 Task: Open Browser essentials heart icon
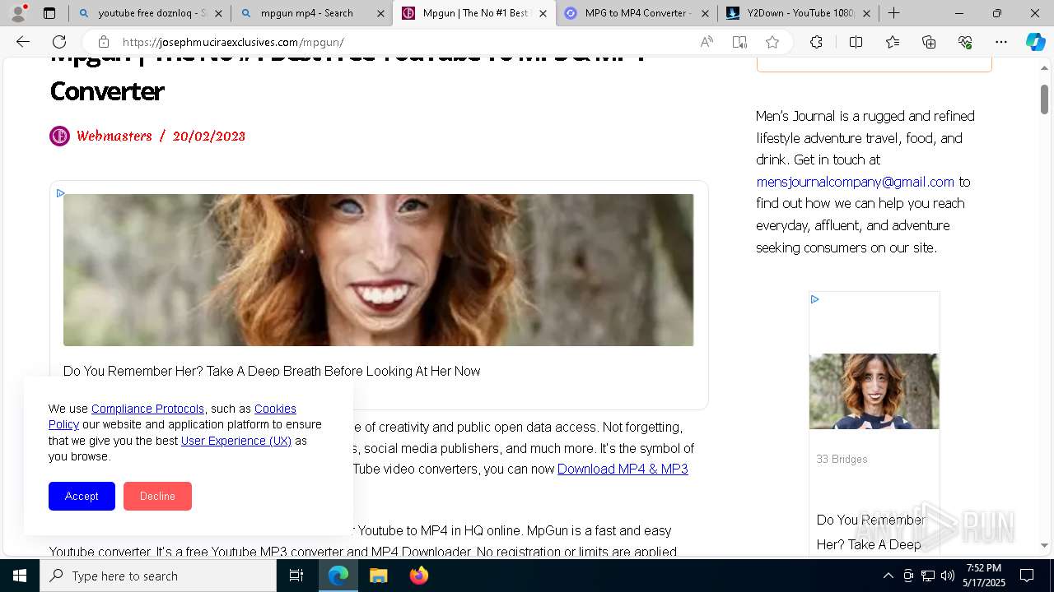pyautogui.click(x=965, y=42)
